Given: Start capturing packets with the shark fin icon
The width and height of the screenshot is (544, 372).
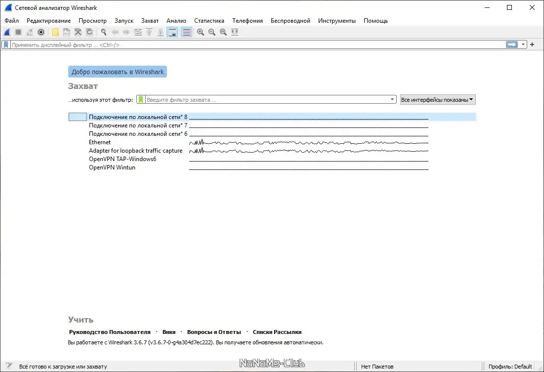Looking at the screenshot, I should click(7, 32).
